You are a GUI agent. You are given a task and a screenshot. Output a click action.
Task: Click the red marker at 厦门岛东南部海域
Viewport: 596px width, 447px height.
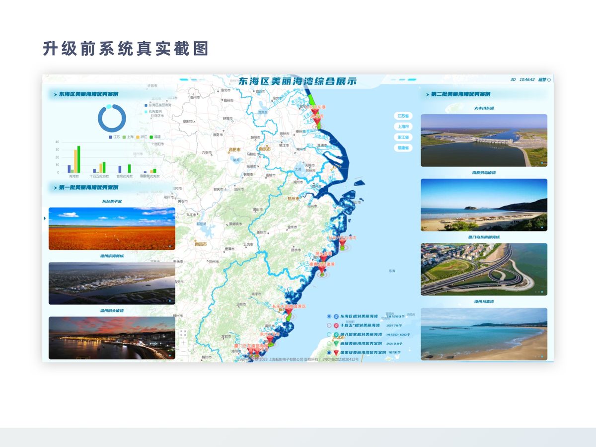(250, 351)
